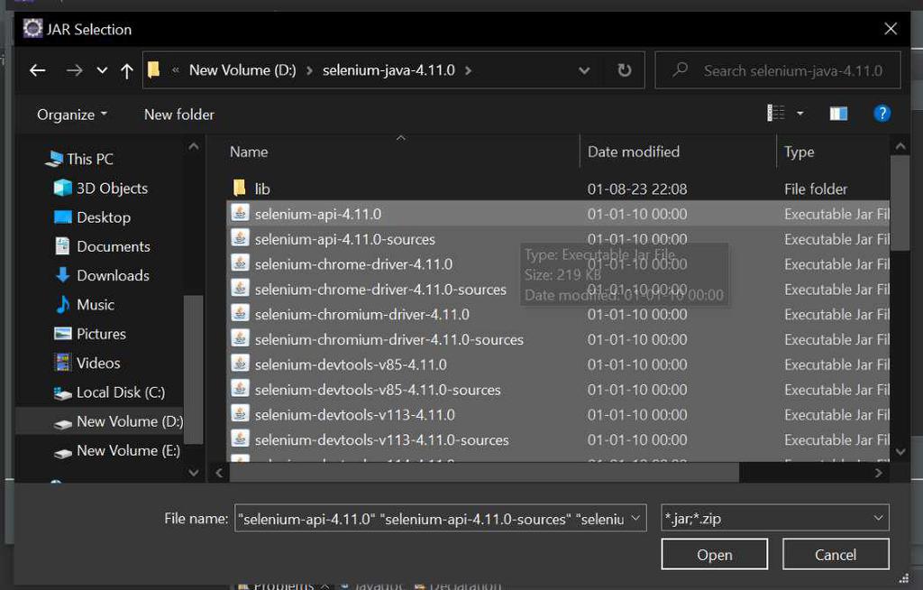Click the Cancel button
The width and height of the screenshot is (923, 590).
(x=836, y=555)
